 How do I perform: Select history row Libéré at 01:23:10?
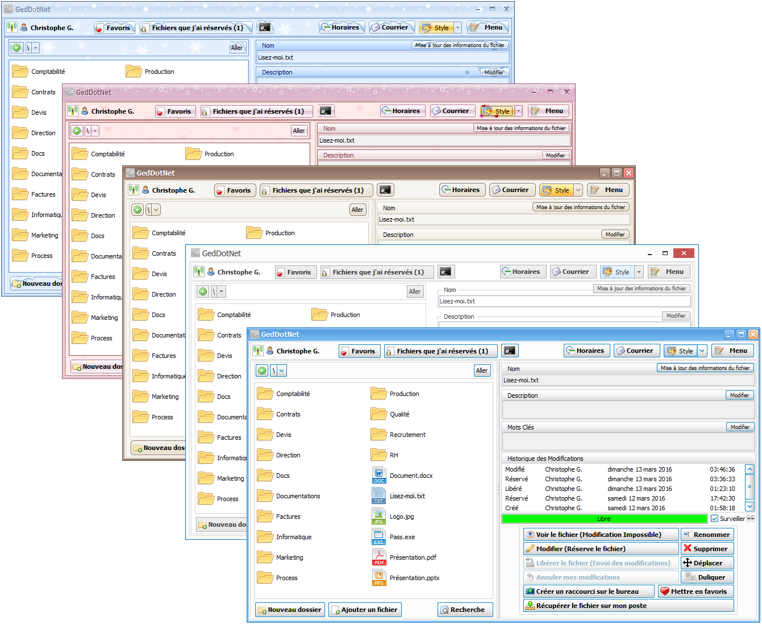coord(623,489)
